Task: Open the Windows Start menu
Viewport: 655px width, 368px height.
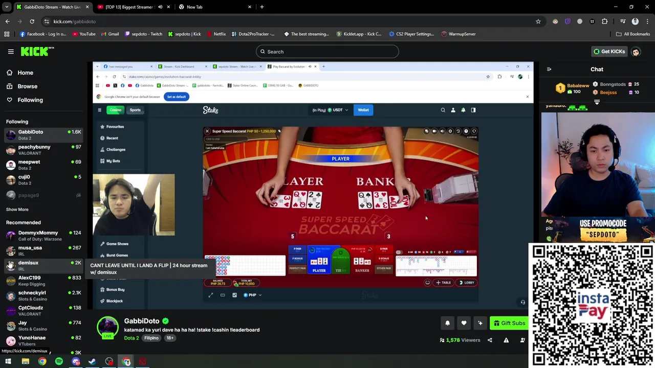Action: [x=8, y=362]
